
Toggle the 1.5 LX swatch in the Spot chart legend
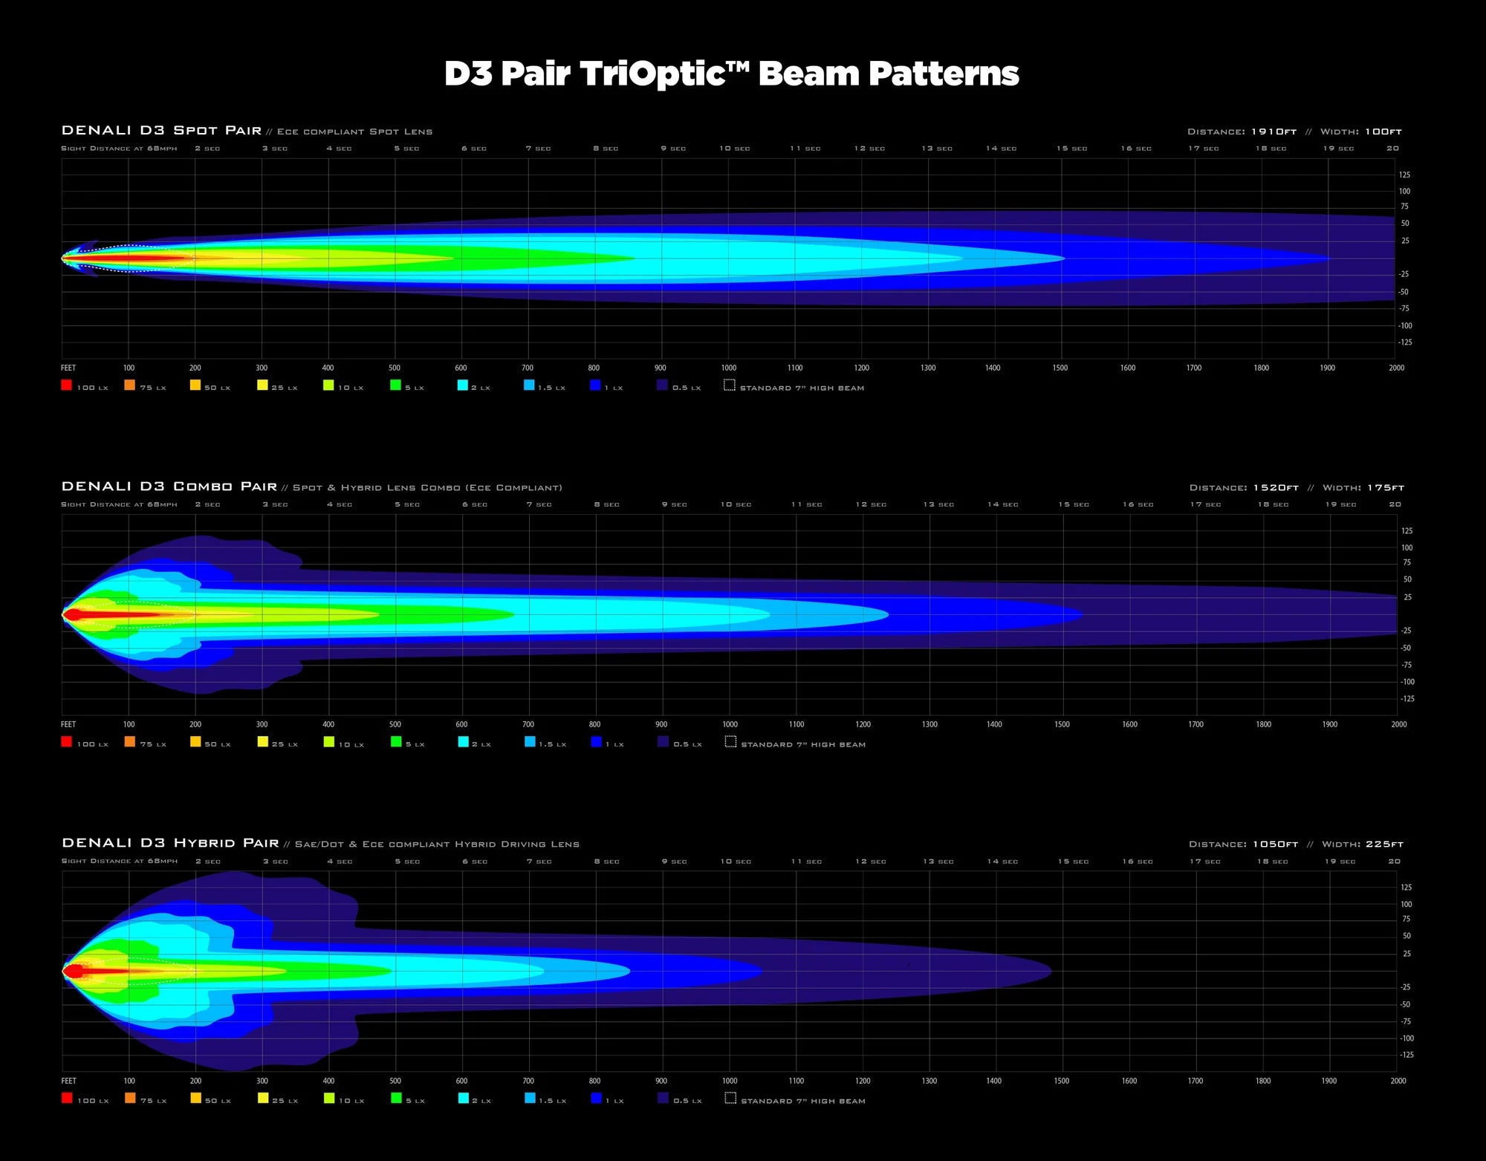(x=528, y=386)
